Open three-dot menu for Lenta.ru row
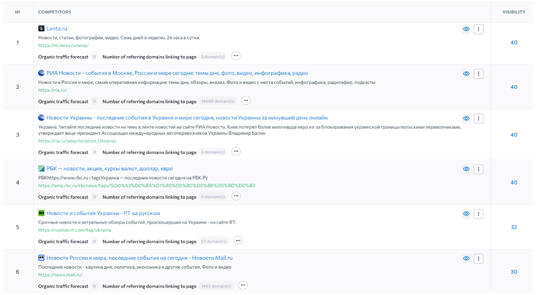 click(478, 29)
